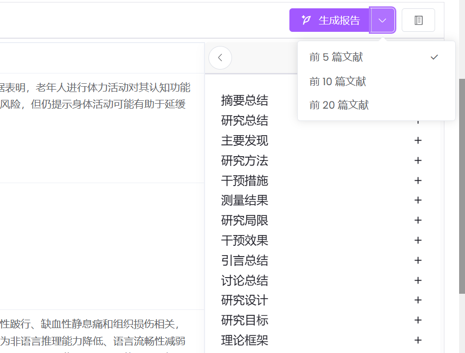
Task: Click the leaf icon inside 生成报告 button
Action: pos(307,20)
